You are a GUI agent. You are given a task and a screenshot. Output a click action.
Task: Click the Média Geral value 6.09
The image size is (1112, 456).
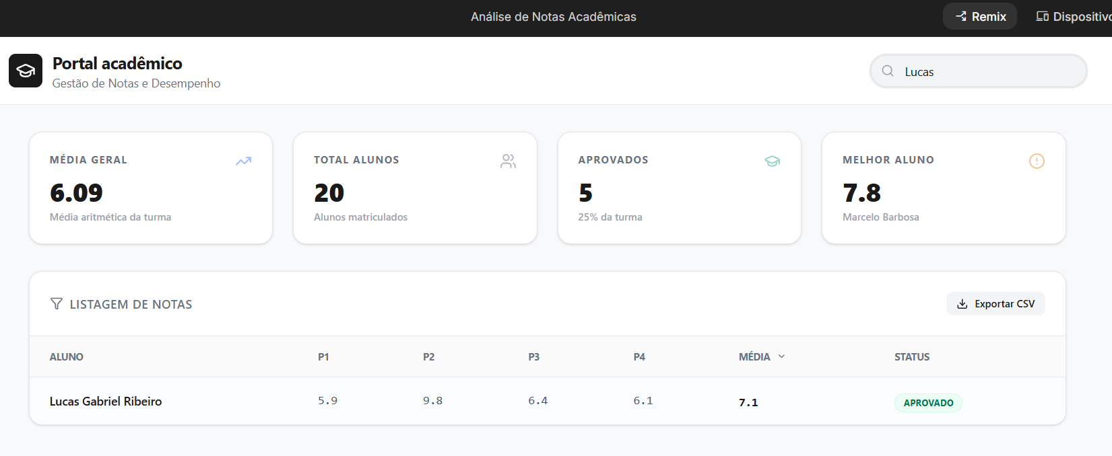click(76, 193)
